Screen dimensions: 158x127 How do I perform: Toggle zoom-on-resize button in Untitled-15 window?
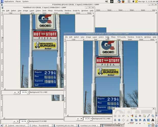tap(156, 40)
